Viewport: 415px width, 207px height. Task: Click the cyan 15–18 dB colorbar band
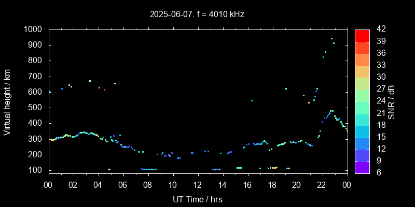point(362,131)
